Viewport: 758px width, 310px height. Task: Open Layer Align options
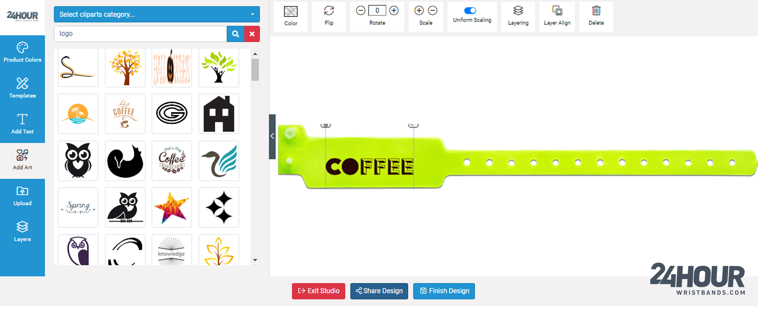(557, 16)
